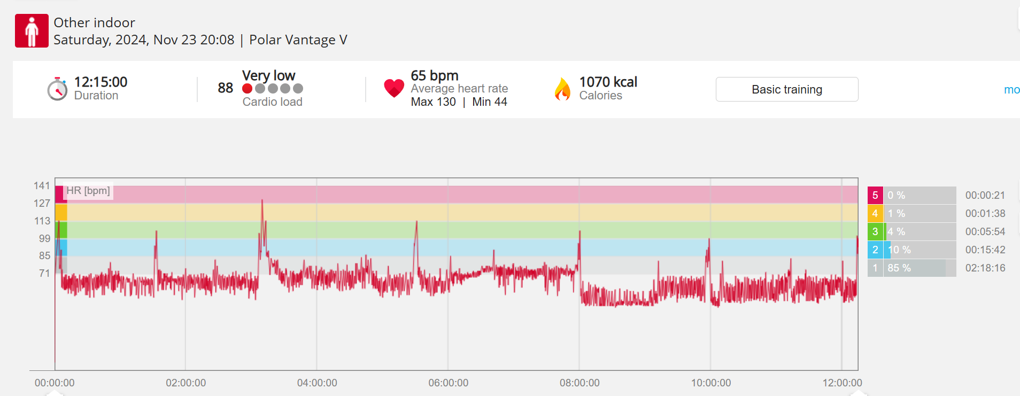Click the 06:00:00 time axis label
Viewport: 1020px width, 396px height.
point(448,383)
